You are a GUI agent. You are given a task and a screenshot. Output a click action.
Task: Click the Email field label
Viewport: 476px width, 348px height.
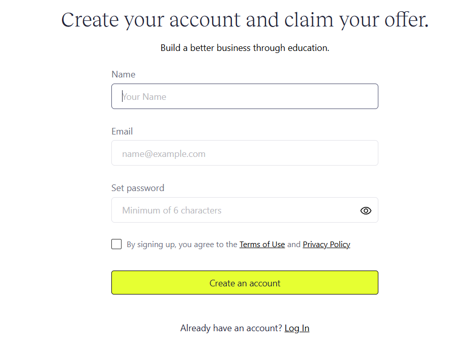coord(122,131)
